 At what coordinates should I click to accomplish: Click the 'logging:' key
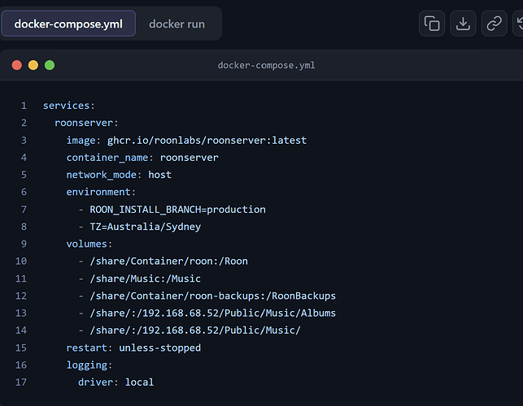coord(89,365)
